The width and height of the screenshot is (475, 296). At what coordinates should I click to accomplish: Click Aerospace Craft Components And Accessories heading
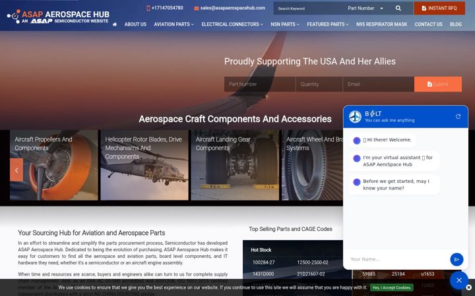click(235, 119)
